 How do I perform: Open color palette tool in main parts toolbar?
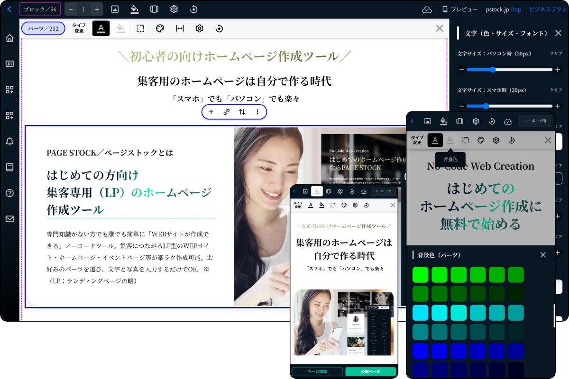160,28
